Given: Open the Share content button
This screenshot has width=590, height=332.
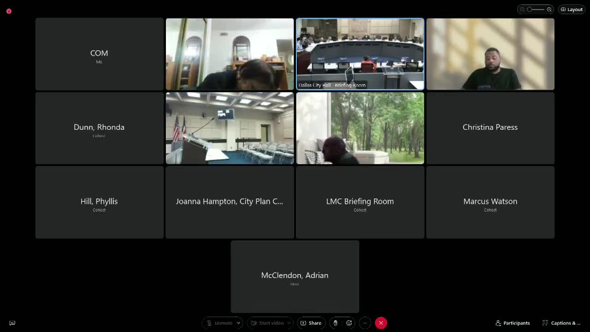Looking at the screenshot, I should coord(311,323).
